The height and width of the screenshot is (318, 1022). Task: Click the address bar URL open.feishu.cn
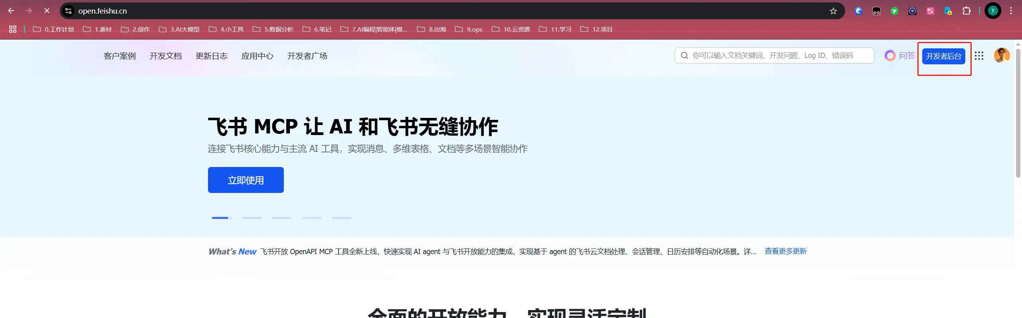pos(103,11)
